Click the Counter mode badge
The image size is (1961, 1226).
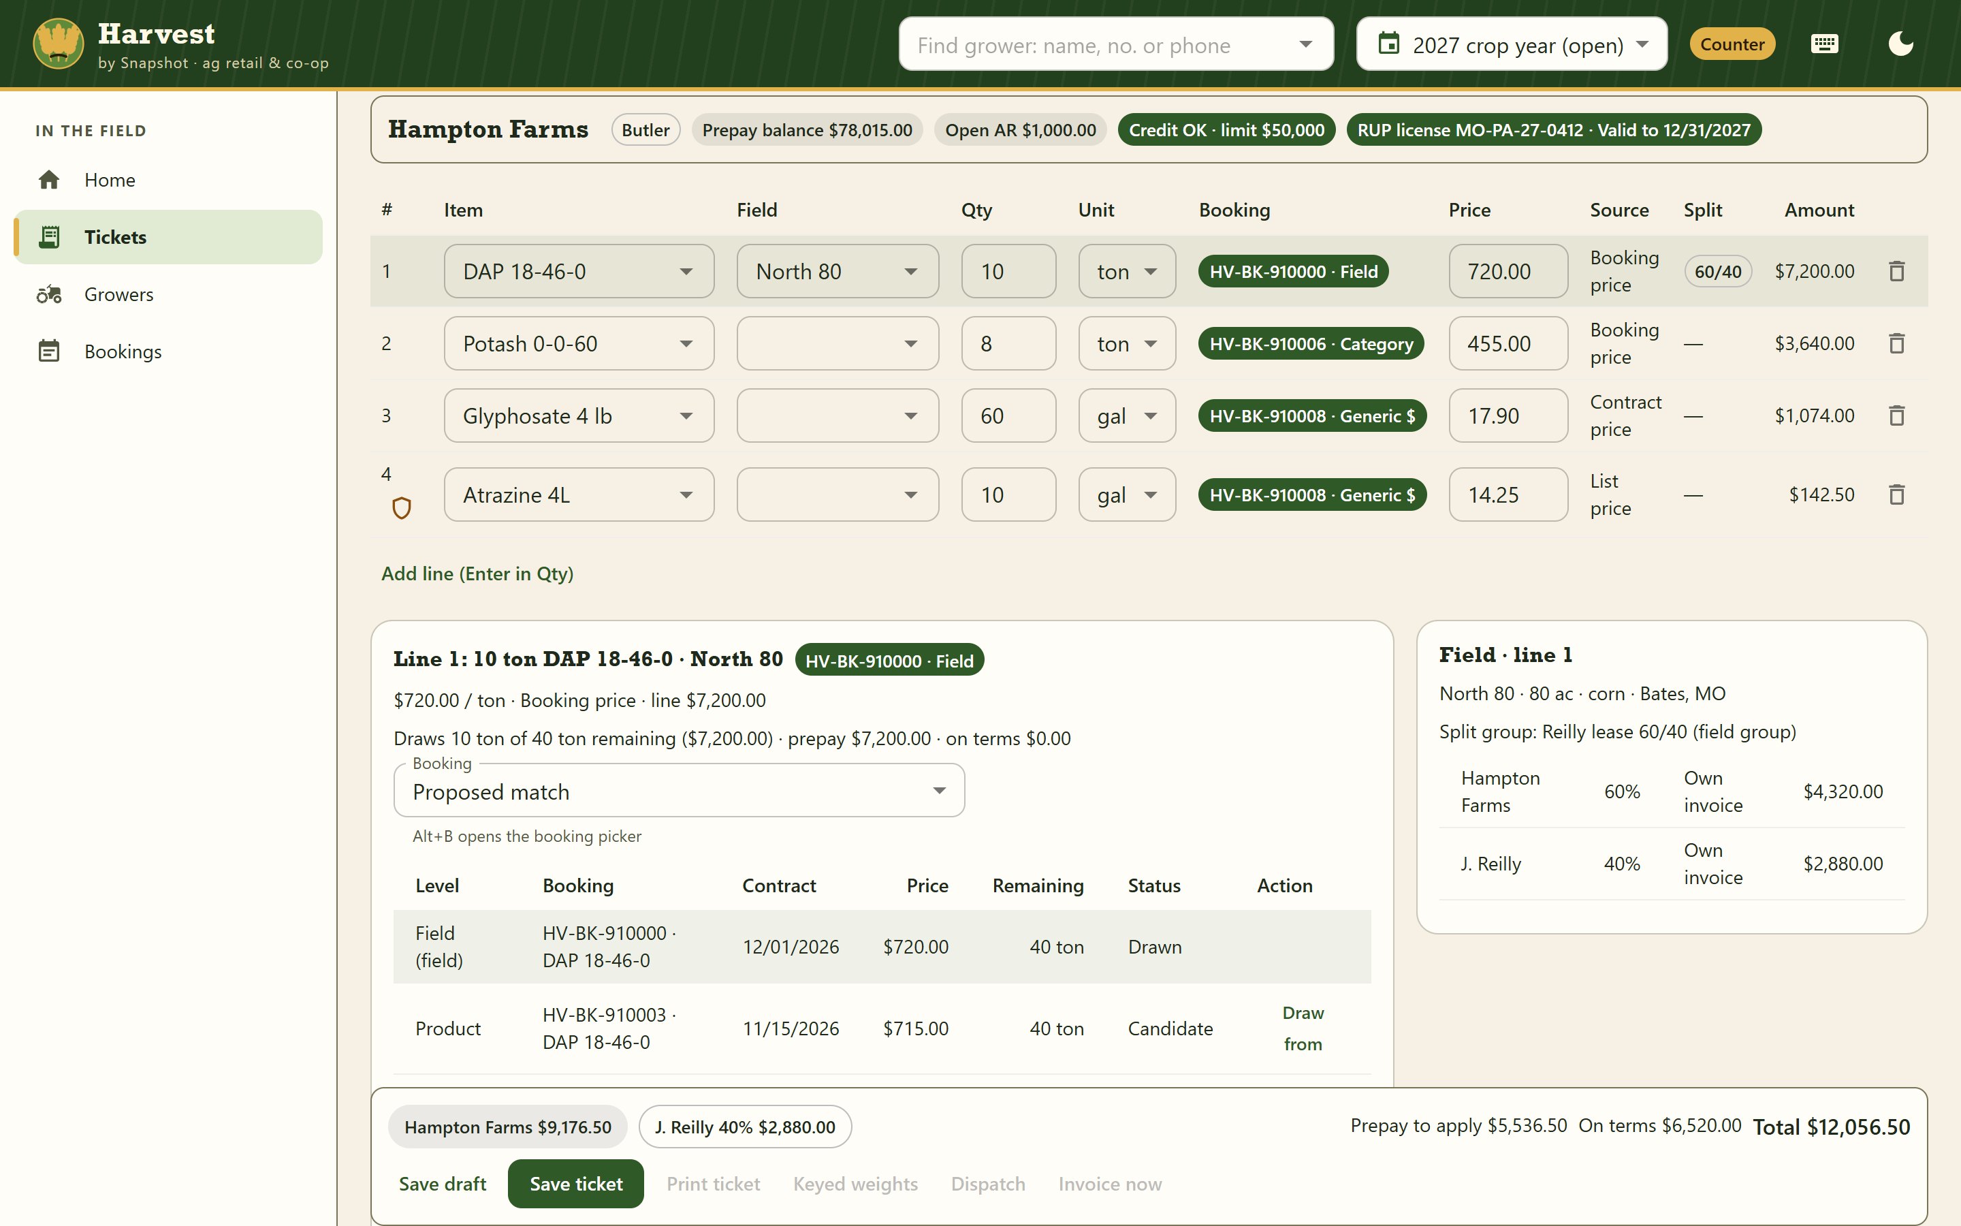tap(1732, 44)
